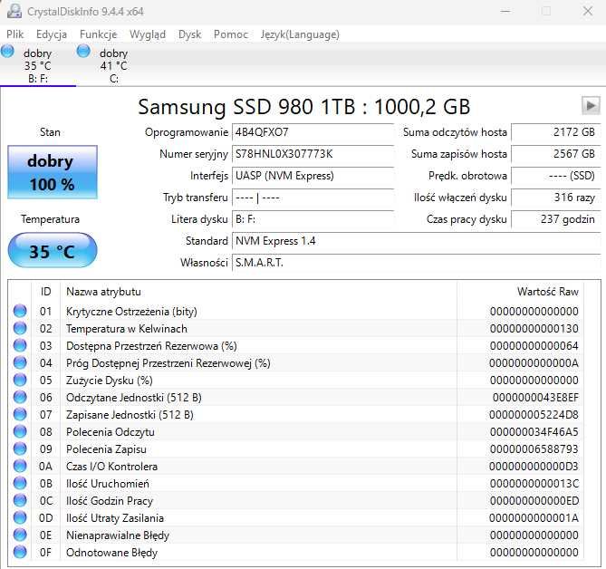The width and height of the screenshot is (606, 569).
Task: Click the Tryb transferu field
Action: 313,198
